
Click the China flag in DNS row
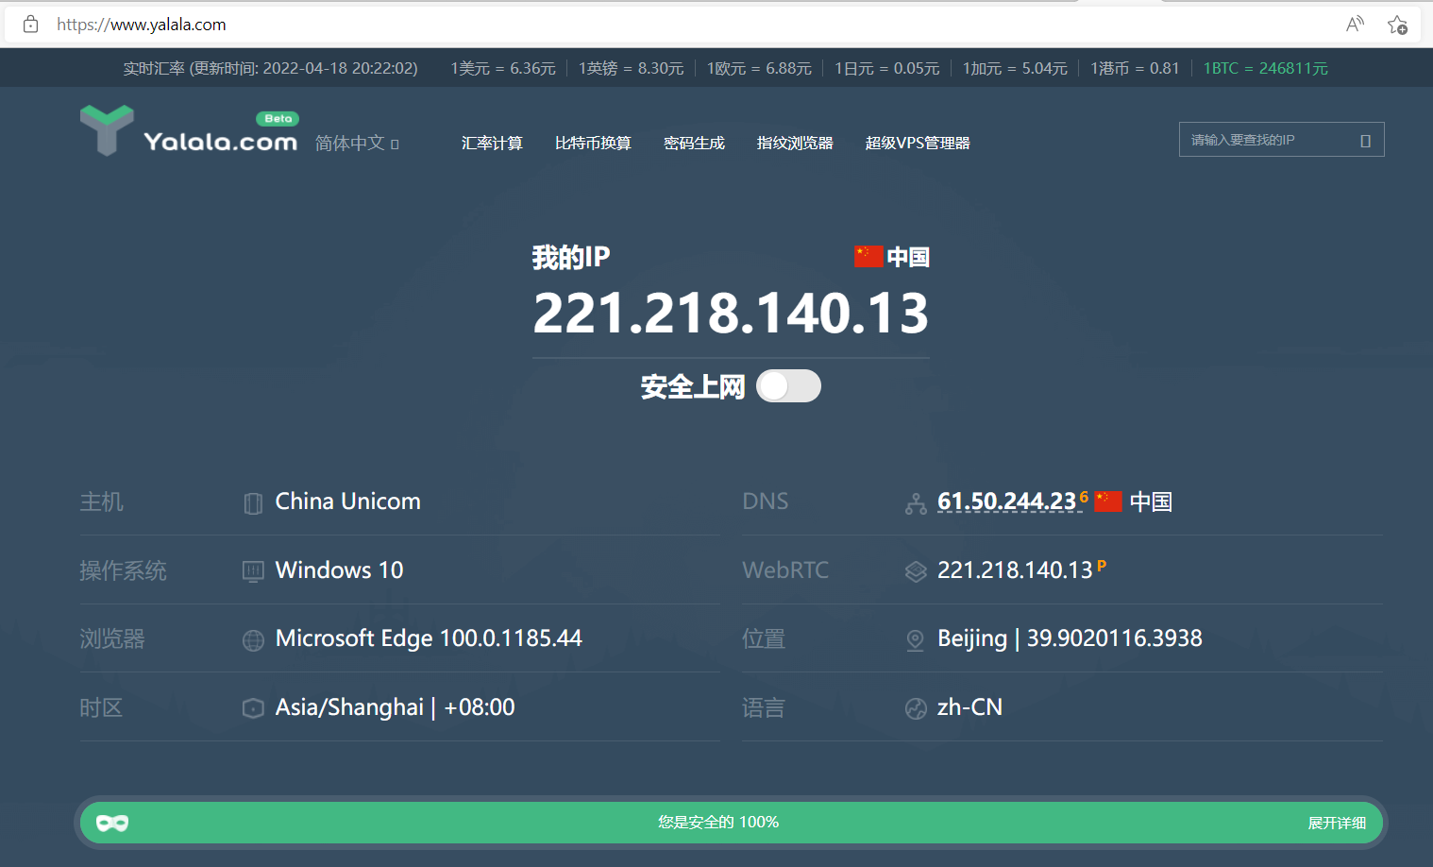pyautogui.click(x=1108, y=501)
